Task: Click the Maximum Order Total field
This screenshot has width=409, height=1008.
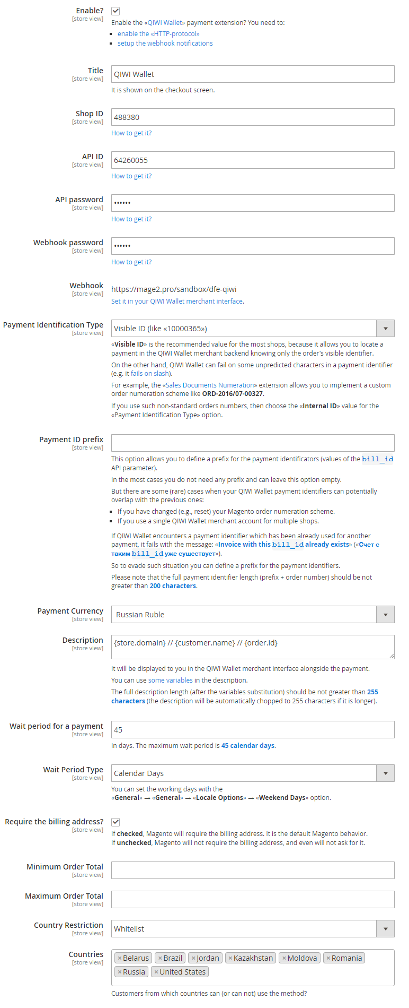Action: coord(253,900)
